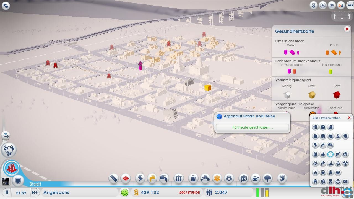
Task: Open the Waste disposal trash-can menu
Action: point(193,179)
